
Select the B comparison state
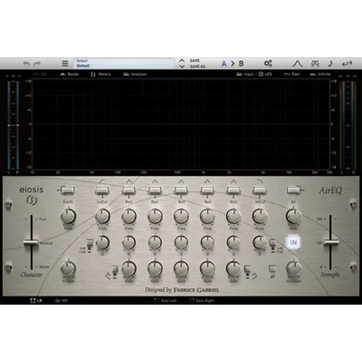[241, 63]
